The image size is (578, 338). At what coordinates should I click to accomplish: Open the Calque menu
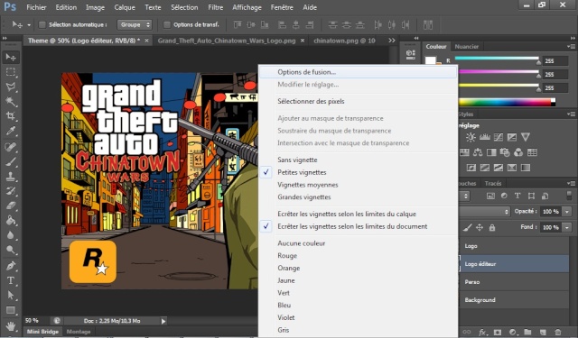click(125, 7)
